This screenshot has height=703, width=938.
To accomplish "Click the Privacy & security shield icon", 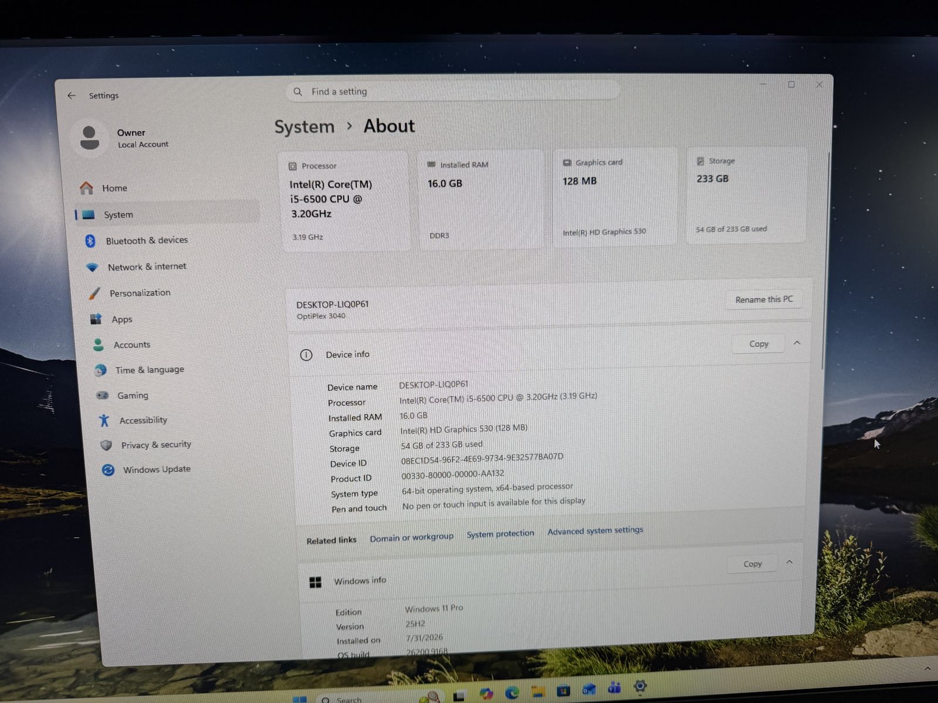I will [x=106, y=445].
